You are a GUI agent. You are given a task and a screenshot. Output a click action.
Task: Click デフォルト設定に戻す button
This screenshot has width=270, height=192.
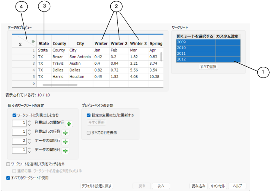coord(97,186)
